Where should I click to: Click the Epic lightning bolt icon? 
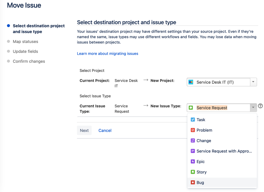point(193,162)
